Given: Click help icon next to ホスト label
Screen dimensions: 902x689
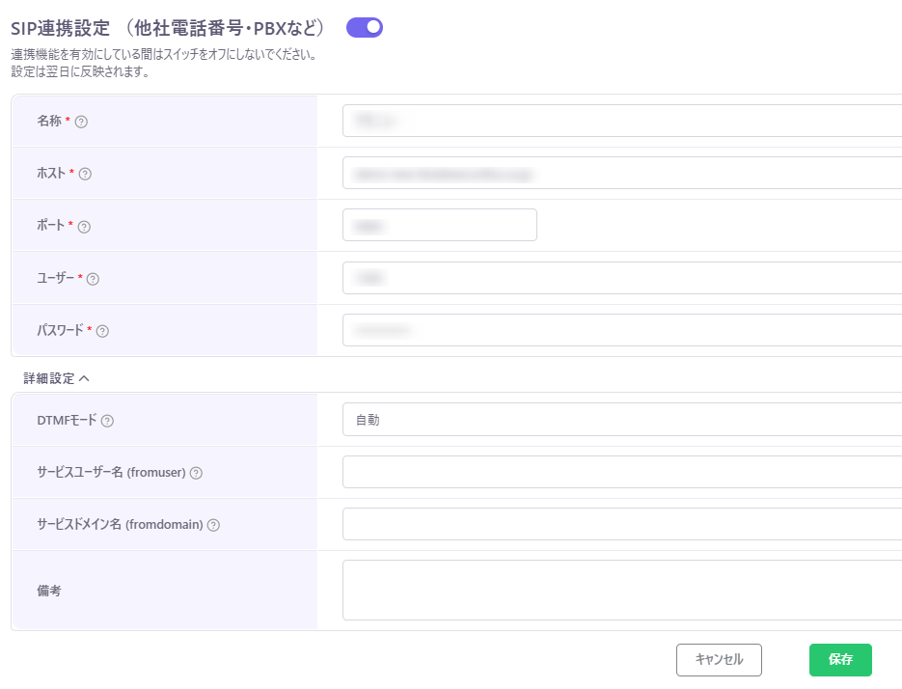Looking at the screenshot, I should tap(85, 174).
